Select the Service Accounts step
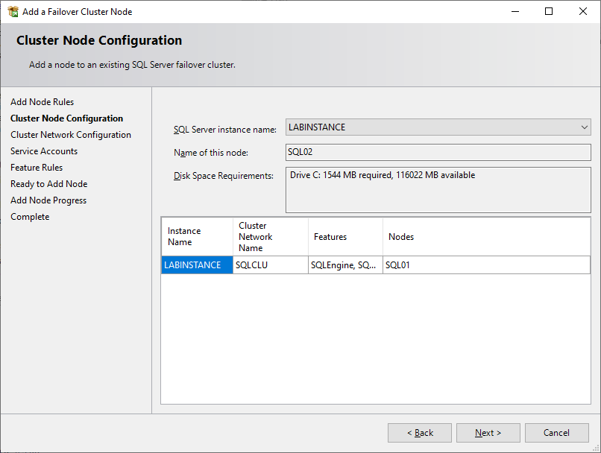This screenshot has width=601, height=453. click(x=44, y=151)
